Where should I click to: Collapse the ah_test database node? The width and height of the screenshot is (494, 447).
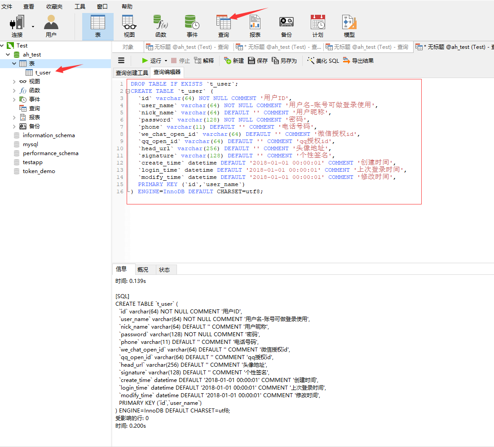(x=8, y=54)
